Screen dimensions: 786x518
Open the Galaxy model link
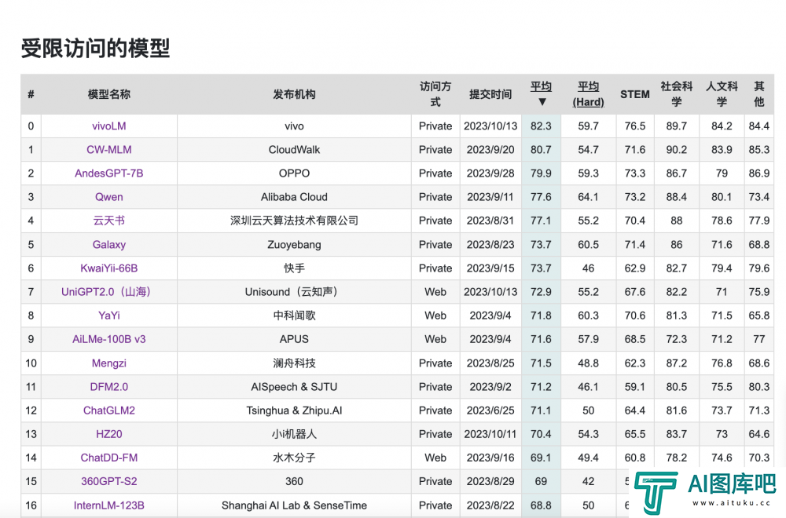click(x=108, y=244)
